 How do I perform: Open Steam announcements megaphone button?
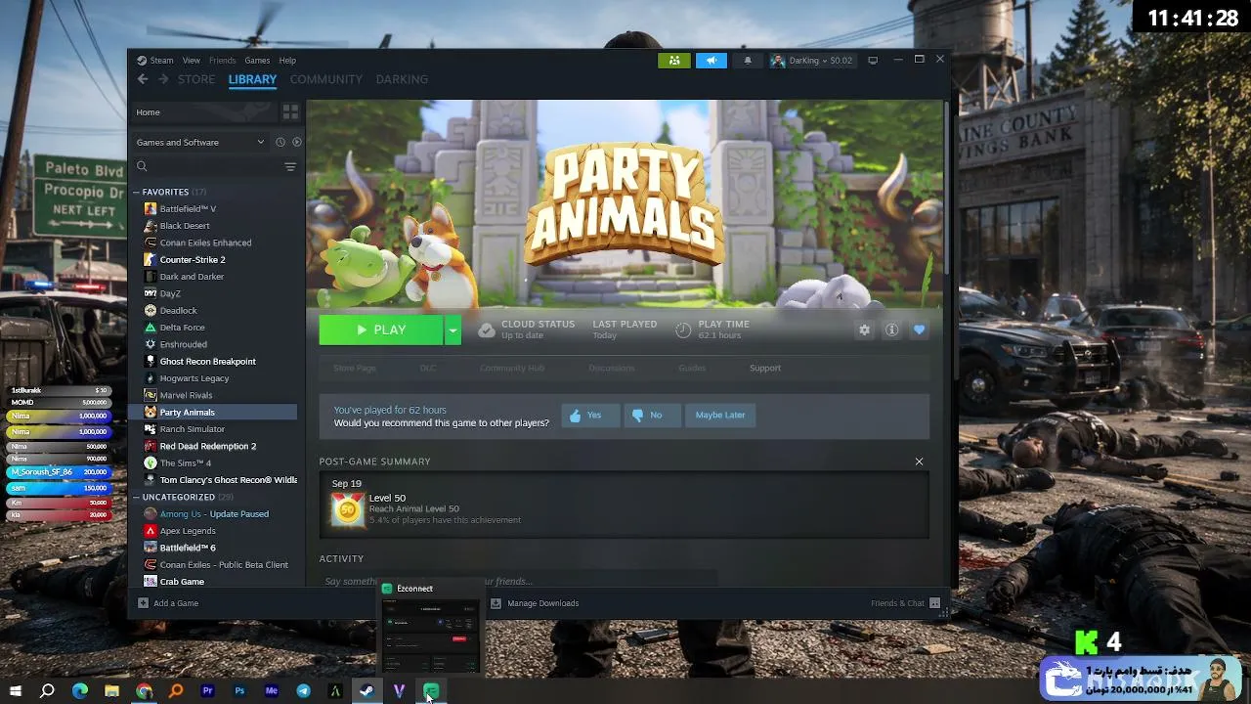tap(712, 61)
